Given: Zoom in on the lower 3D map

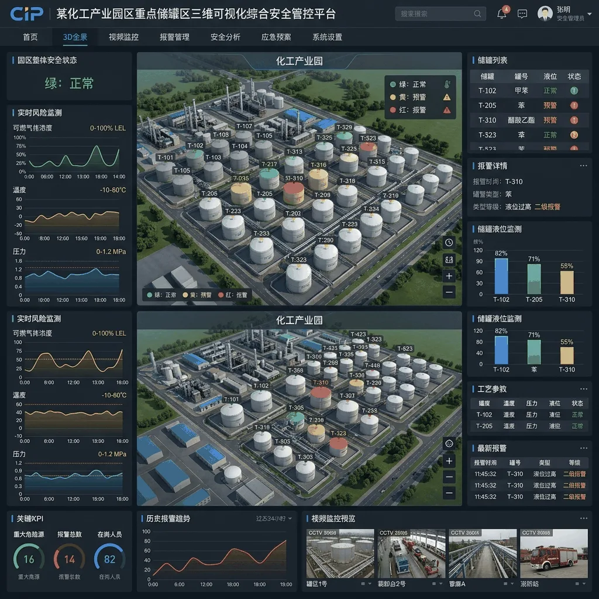Looking at the screenshot, I should tap(449, 461).
